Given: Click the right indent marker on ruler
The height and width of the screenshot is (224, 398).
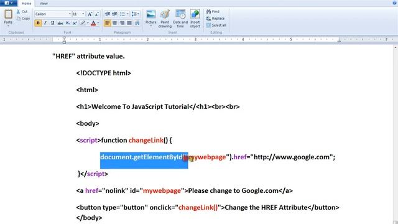Looking at the screenshot, I should coord(339,40).
